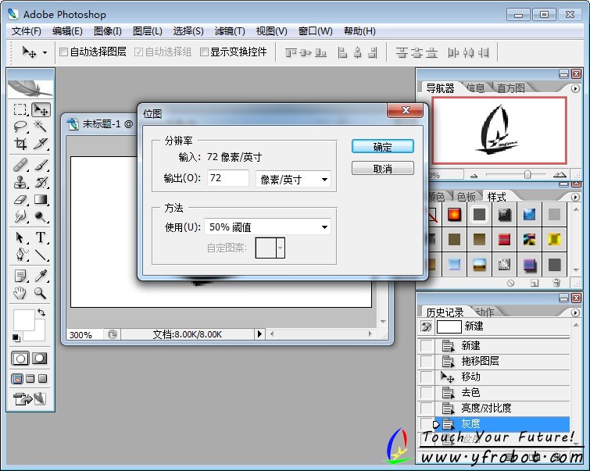This screenshot has height=471, width=590.
Task: Select the Gradient tool
Action: click(x=41, y=199)
